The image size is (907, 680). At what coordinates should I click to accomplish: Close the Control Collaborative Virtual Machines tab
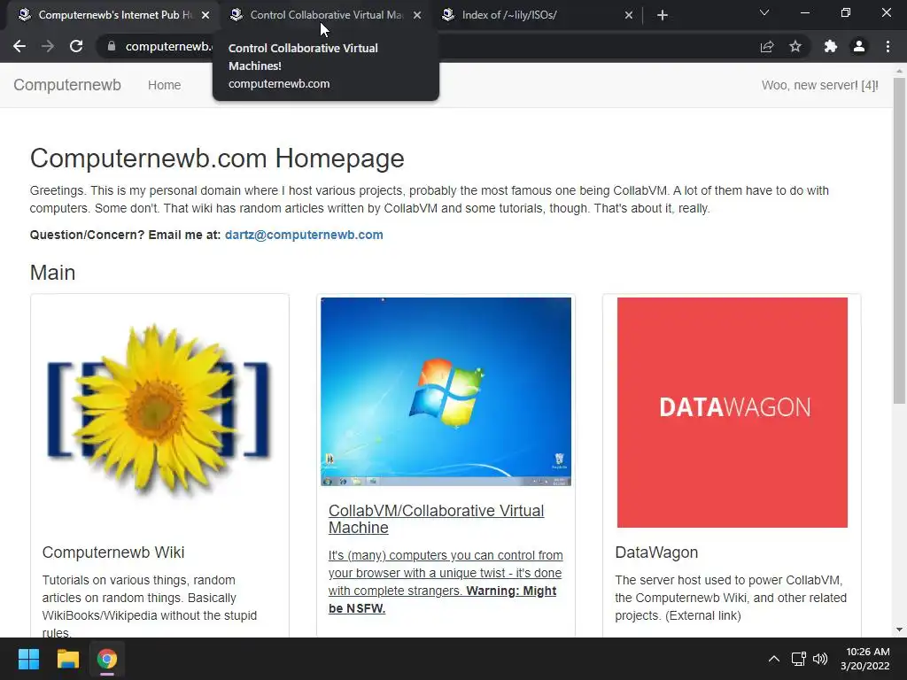click(x=417, y=15)
